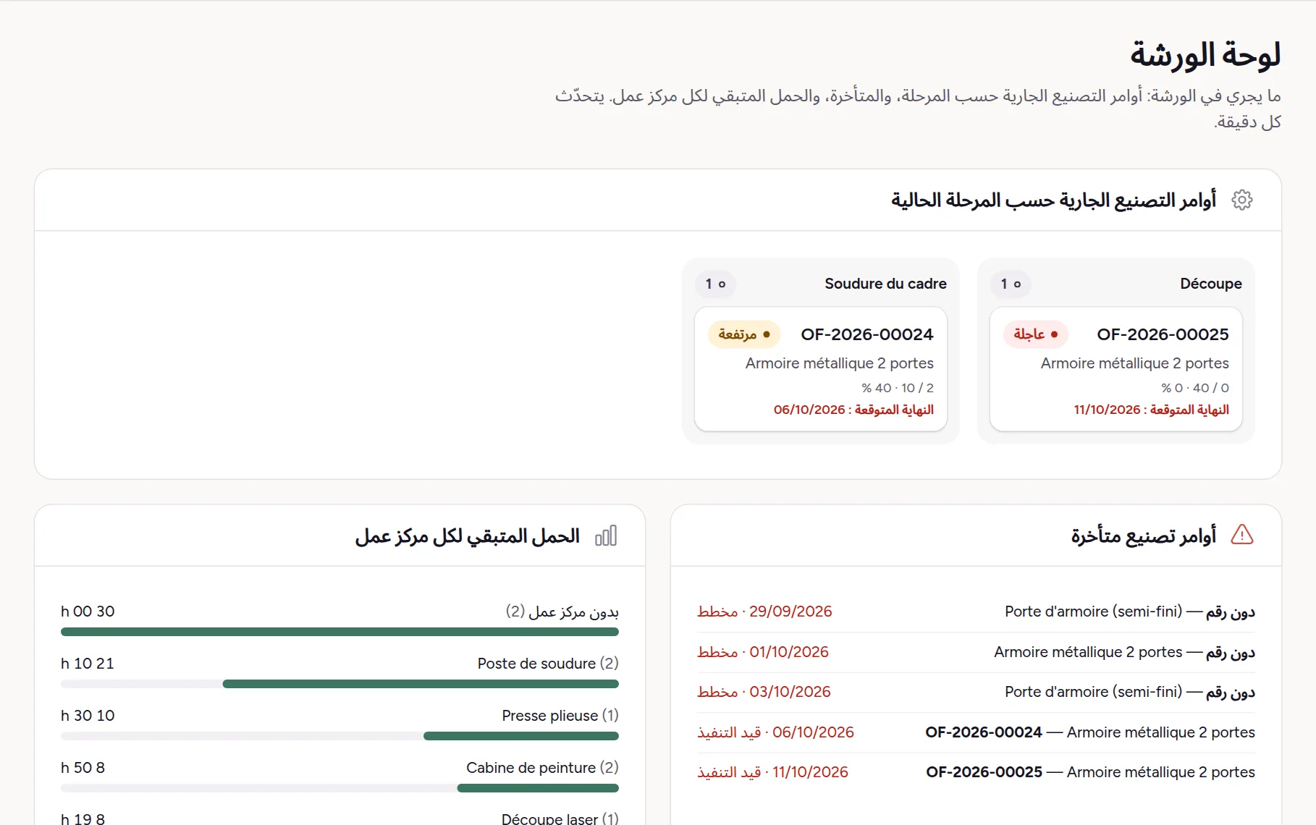Select the Presse plieuse (1) label
Screen dimensions: 1316x825
coord(560,716)
